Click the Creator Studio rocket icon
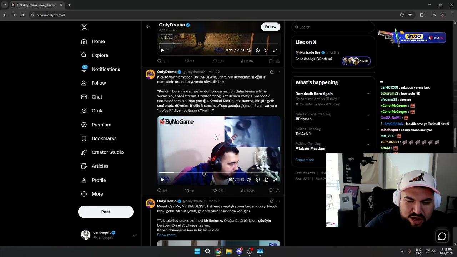The width and height of the screenshot is (457, 257). 84,152
